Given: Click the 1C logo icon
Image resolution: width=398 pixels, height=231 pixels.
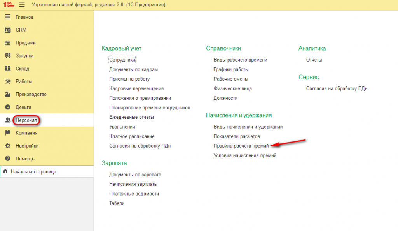Looking at the screenshot, I should pyautogui.click(x=9, y=5).
